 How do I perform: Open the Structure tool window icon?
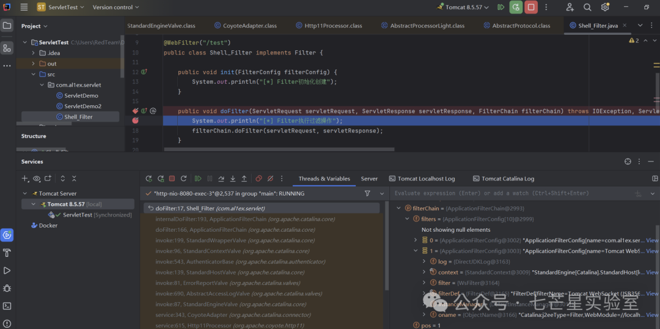click(x=7, y=48)
